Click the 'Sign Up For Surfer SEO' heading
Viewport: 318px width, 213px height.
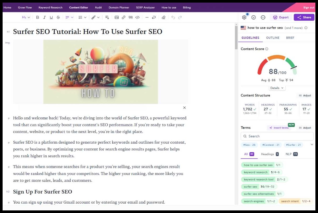[42, 192]
